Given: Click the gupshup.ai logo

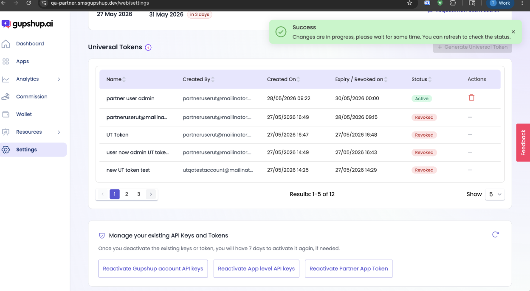Looking at the screenshot, I should (x=27, y=24).
